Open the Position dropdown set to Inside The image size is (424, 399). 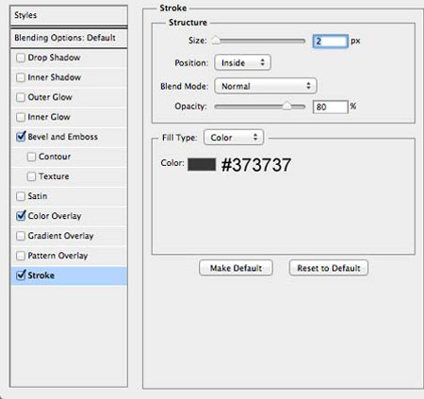pos(242,62)
